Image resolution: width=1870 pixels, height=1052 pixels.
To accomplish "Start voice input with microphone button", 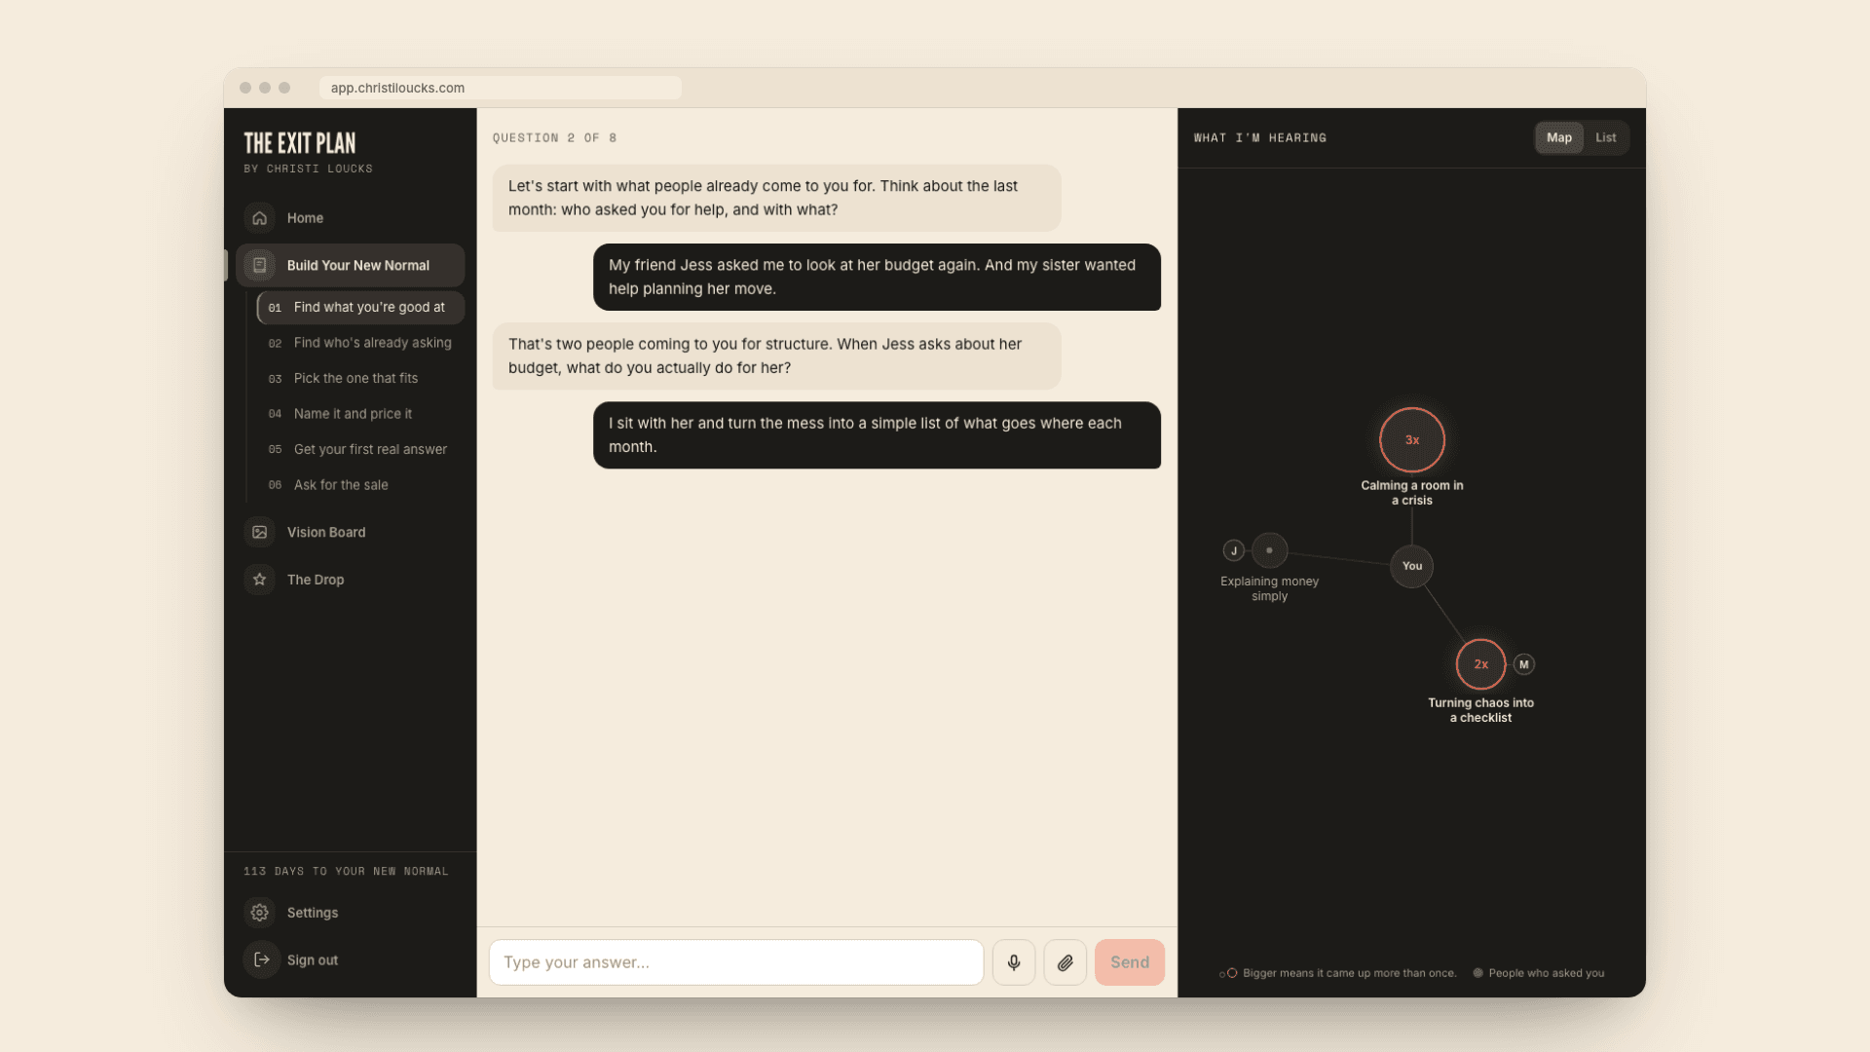I will (1014, 962).
